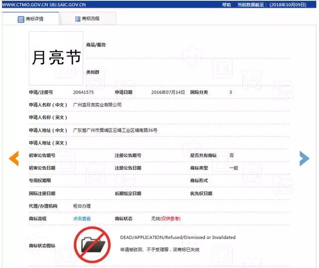Select trademark type value 一般
Screen dimensions: 319x268
tap(234, 168)
